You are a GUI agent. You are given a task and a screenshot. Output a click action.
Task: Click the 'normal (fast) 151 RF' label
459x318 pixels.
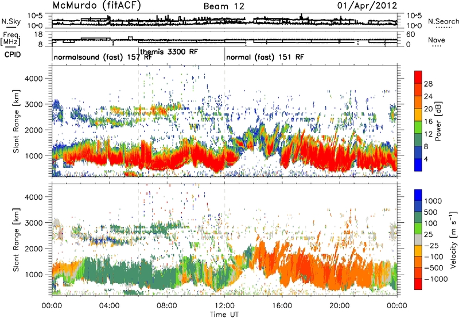(265, 57)
